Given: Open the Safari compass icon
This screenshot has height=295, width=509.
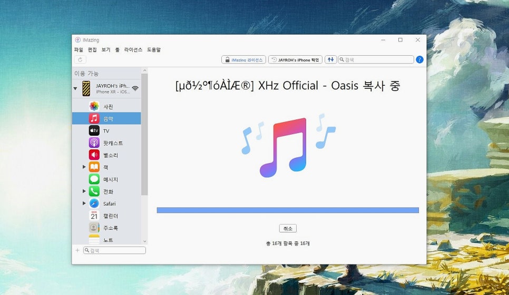Looking at the screenshot, I should click(x=94, y=204).
